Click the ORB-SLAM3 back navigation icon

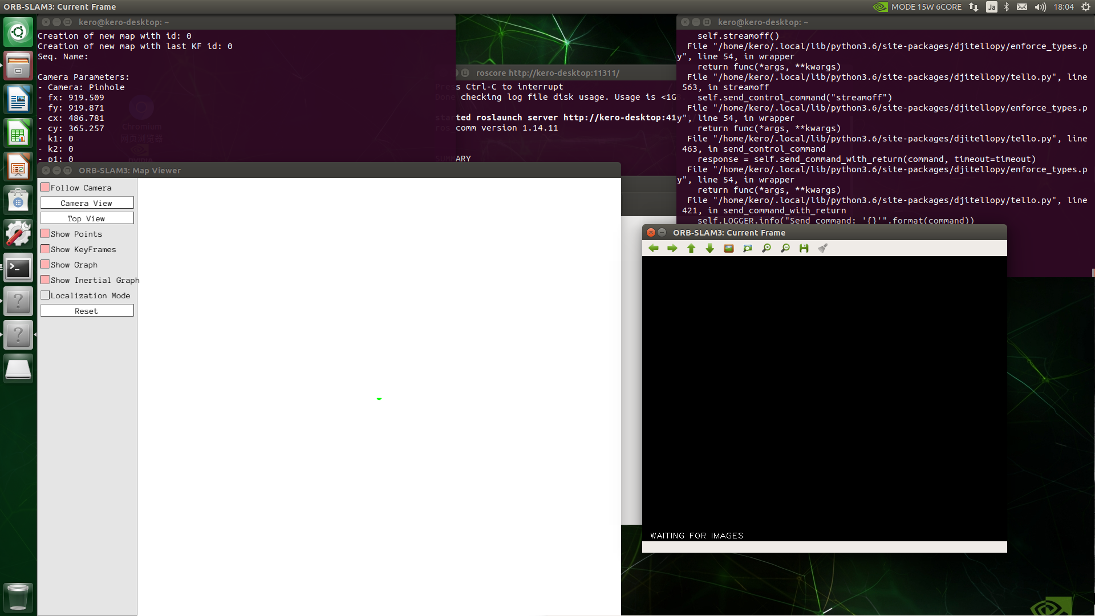(653, 248)
